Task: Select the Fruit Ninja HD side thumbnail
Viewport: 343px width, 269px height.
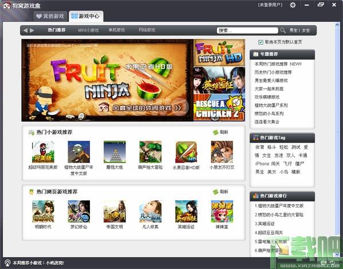Action: 219,53
